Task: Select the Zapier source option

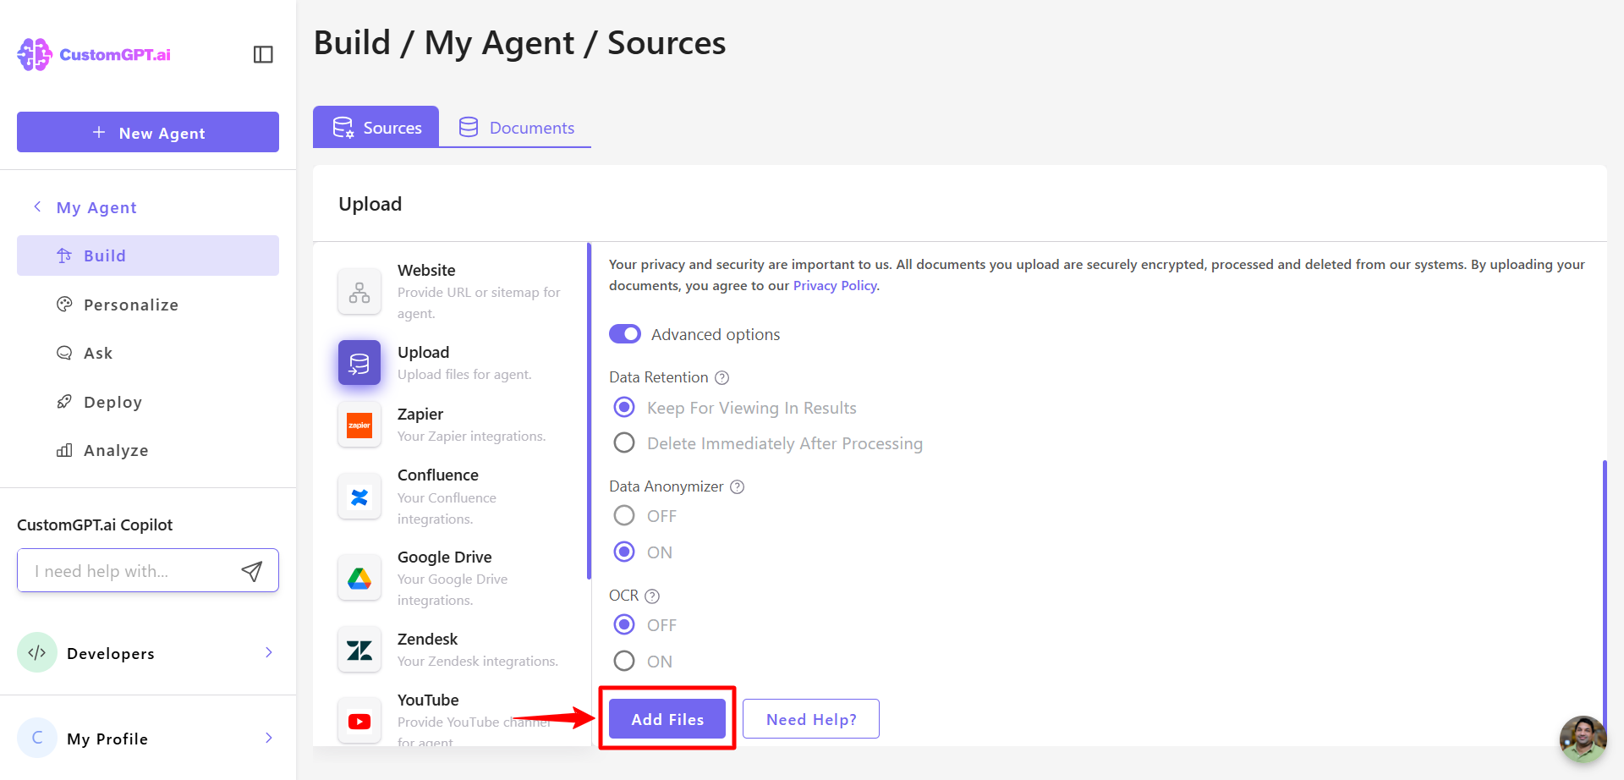Action: point(453,425)
